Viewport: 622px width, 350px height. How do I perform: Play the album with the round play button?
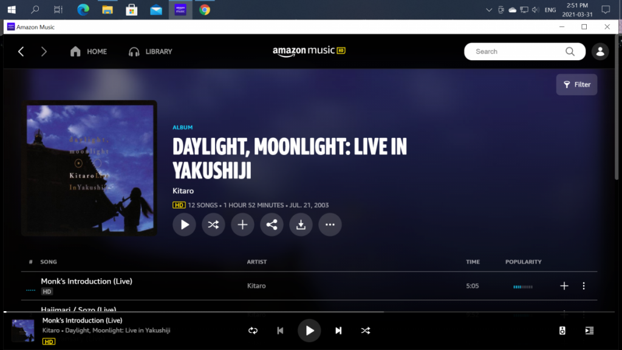coord(184,225)
